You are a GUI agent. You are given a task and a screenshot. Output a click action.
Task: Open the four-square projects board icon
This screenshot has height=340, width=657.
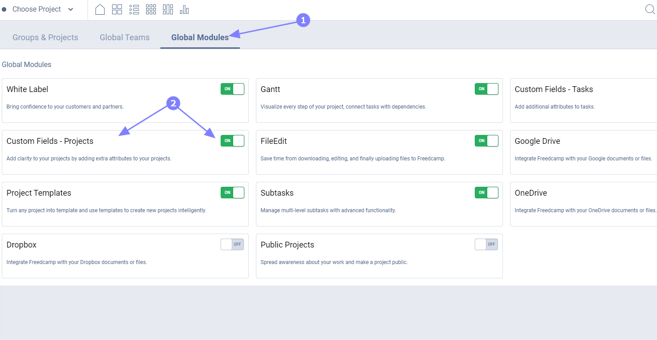[x=117, y=9]
